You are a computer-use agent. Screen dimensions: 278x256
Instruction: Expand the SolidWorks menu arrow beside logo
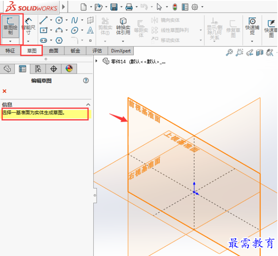coord(64,7)
